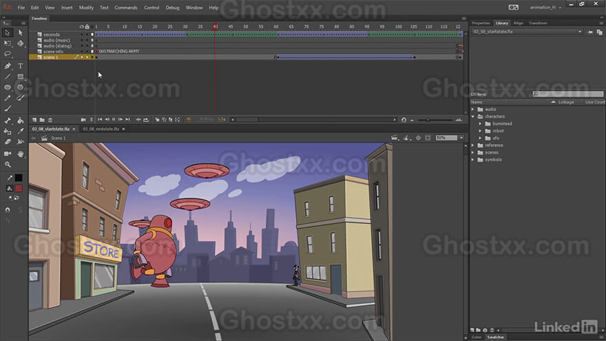This screenshot has width=606, height=341.
Task: Switch to 03_08_endstate.fla document tab
Action: [101, 129]
